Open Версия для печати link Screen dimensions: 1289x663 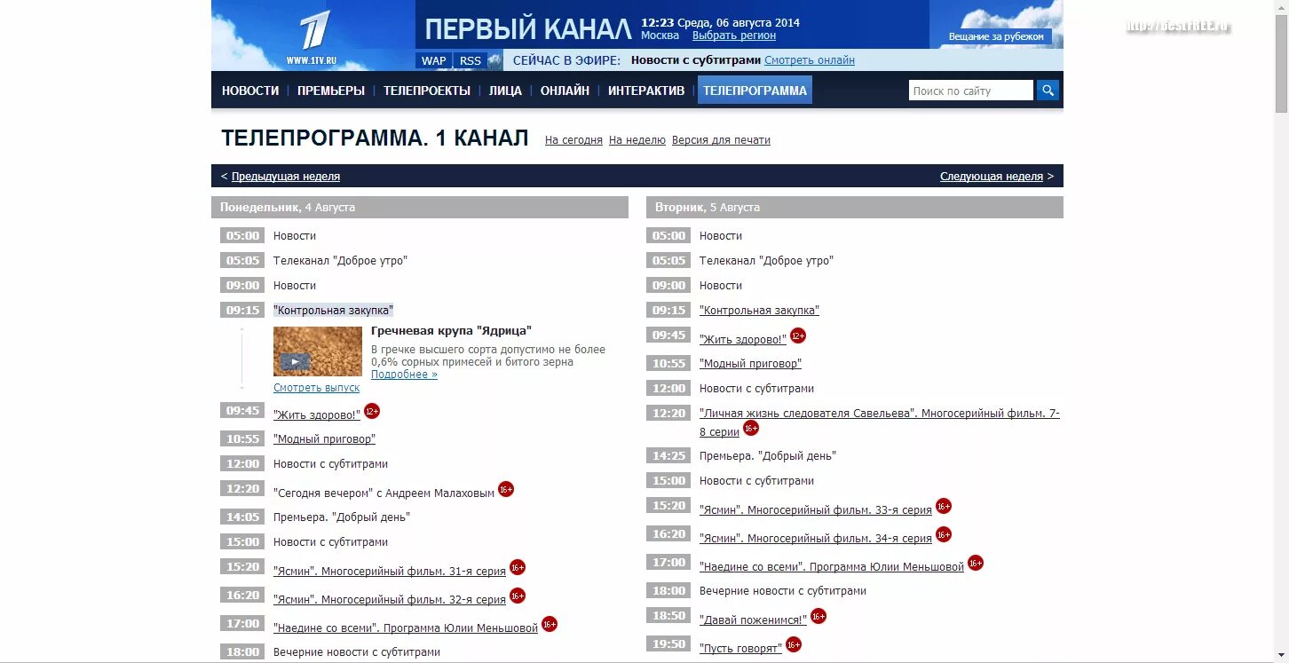click(x=721, y=140)
